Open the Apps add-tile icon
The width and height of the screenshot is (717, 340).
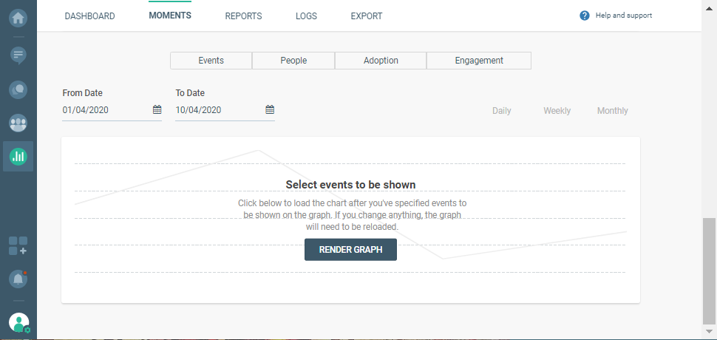point(18,246)
